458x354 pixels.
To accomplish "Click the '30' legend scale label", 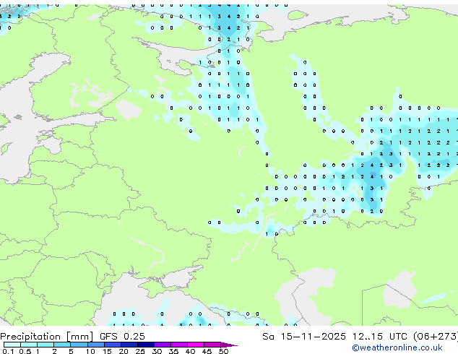I will [157, 351].
